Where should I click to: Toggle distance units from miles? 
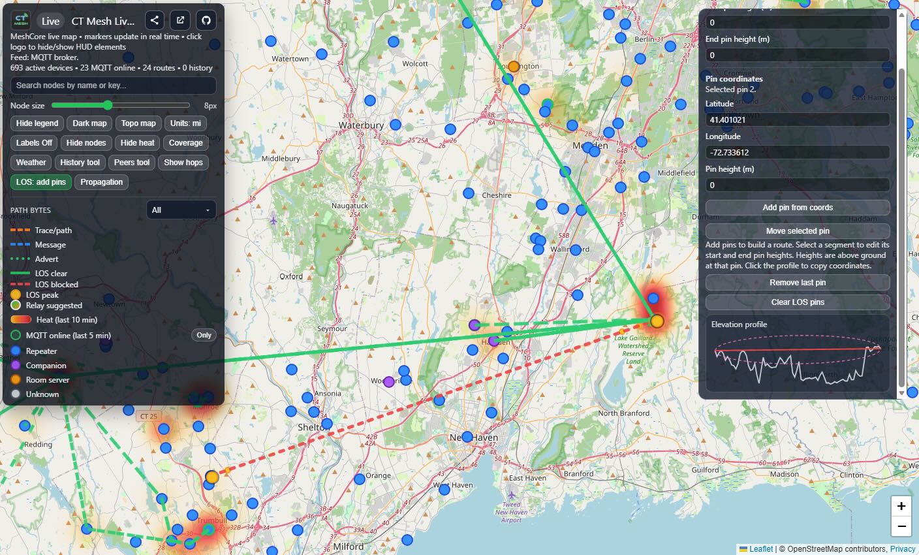pos(185,123)
